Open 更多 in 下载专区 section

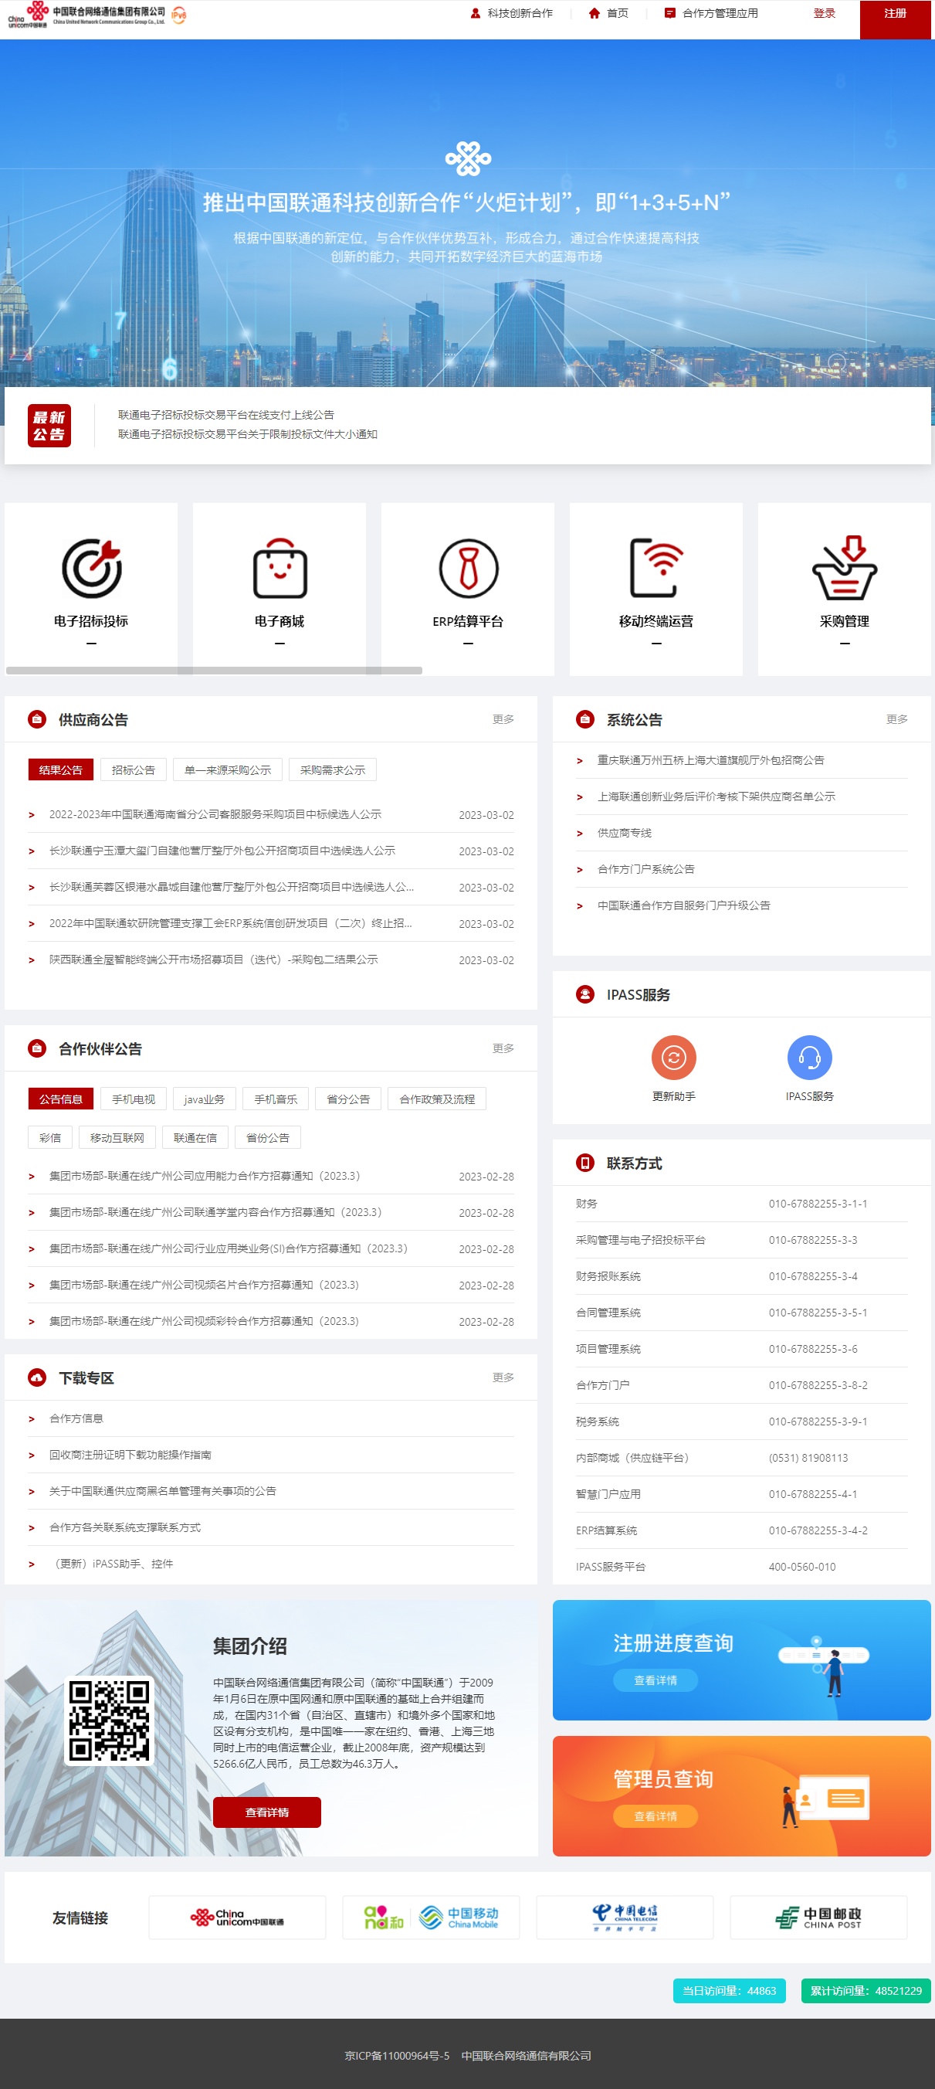pos(503,1377)
